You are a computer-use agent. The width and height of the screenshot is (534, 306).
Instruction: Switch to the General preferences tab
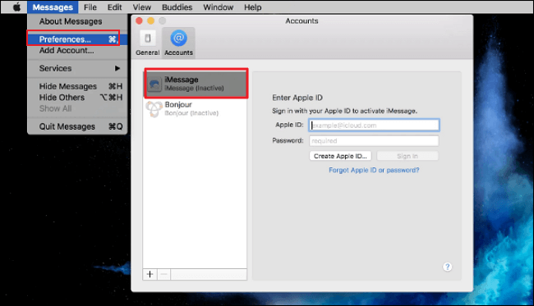pyautogui.click(x=147, y=43)
